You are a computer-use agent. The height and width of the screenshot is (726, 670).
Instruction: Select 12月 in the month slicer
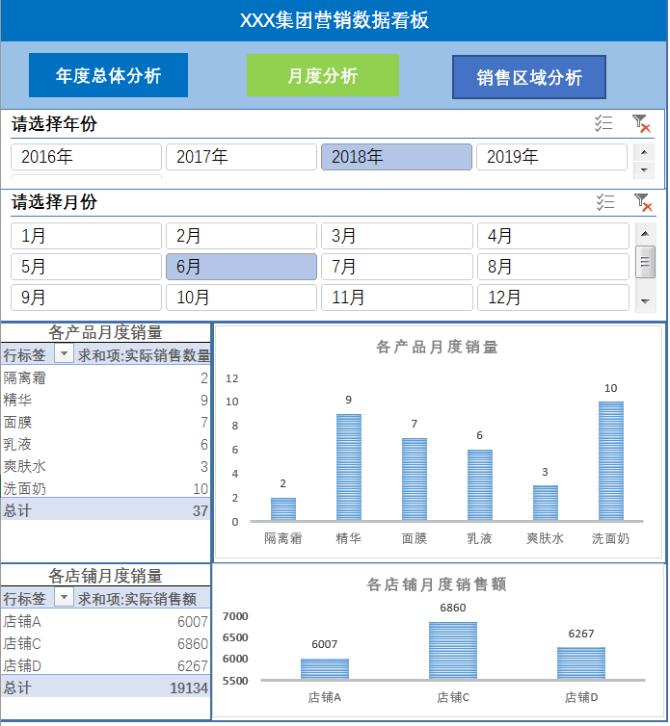(553, 298)
